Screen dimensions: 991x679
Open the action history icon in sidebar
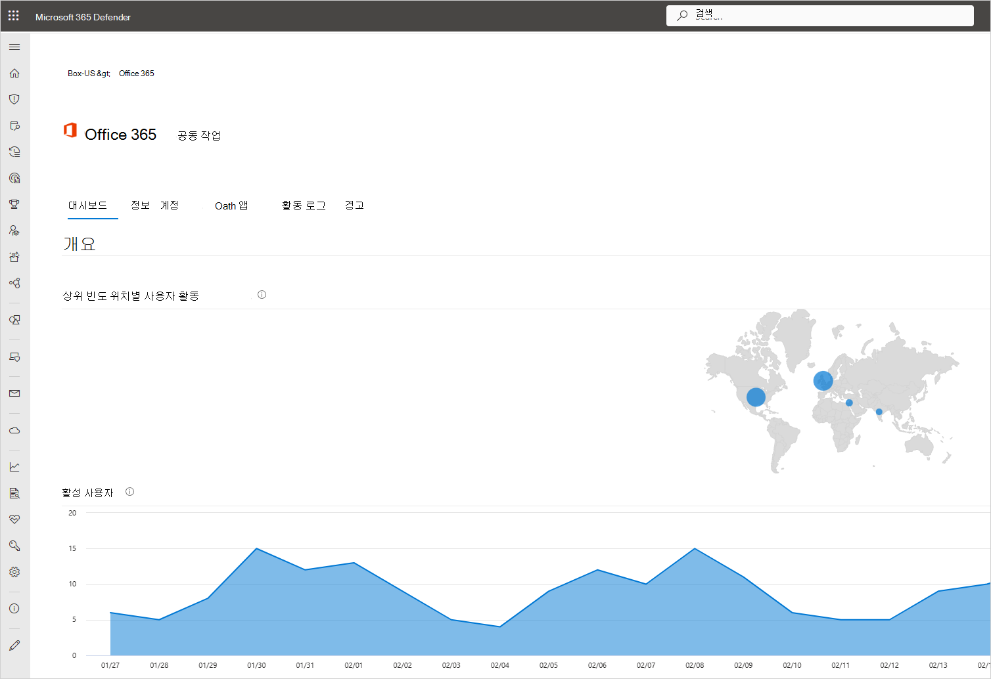[x=14, y=152]
